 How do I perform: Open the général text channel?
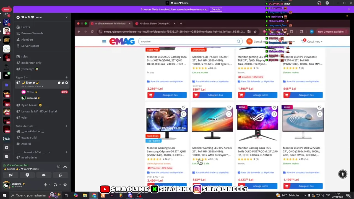[x=42, y=144]
